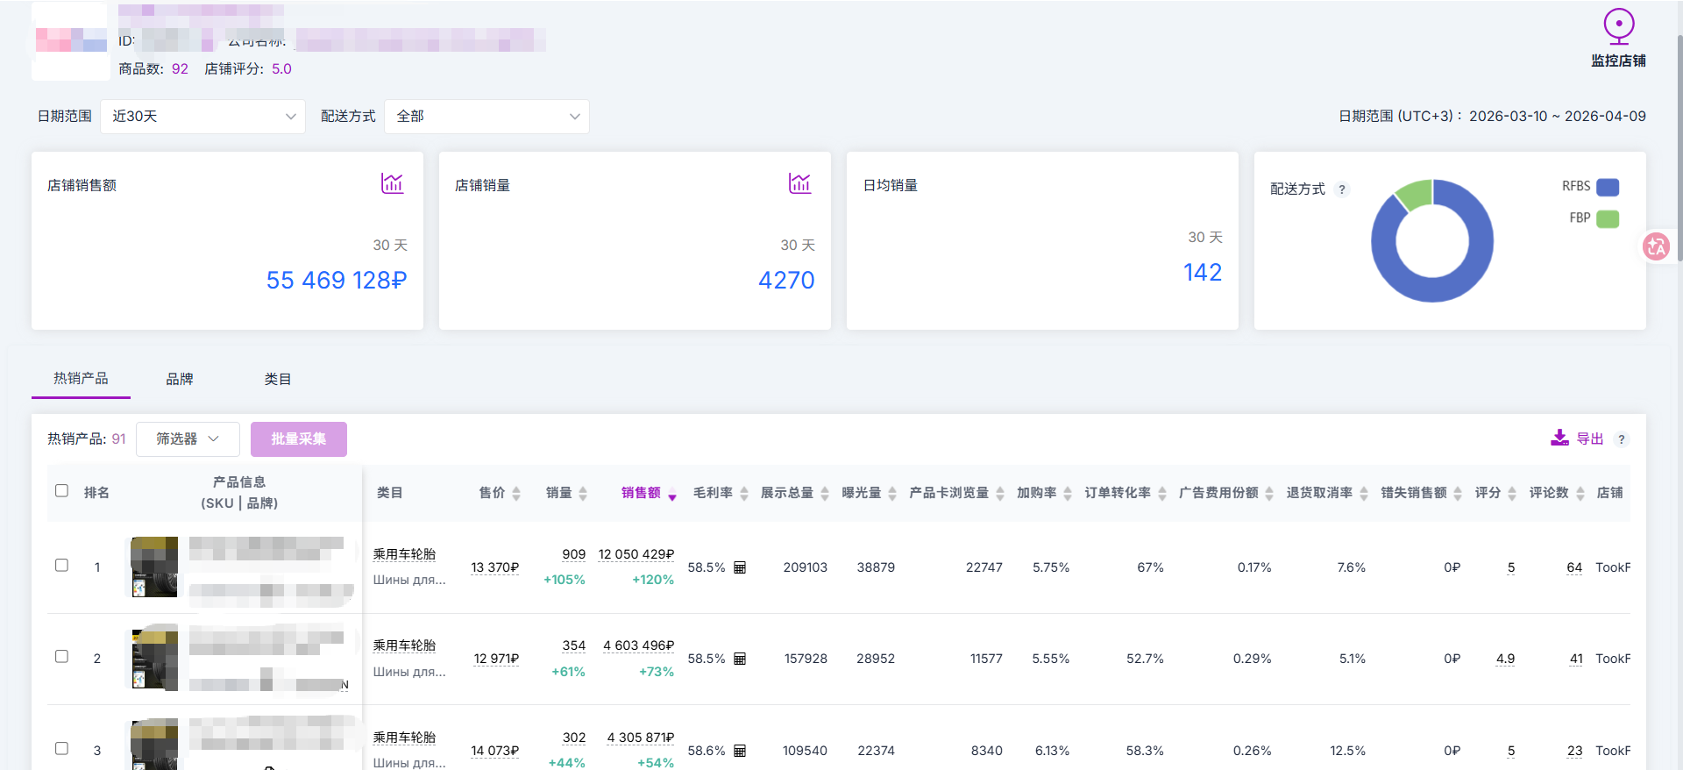1683x770 pixels.
Task: Click the floating translate icon
Action: click(1656, 247)
